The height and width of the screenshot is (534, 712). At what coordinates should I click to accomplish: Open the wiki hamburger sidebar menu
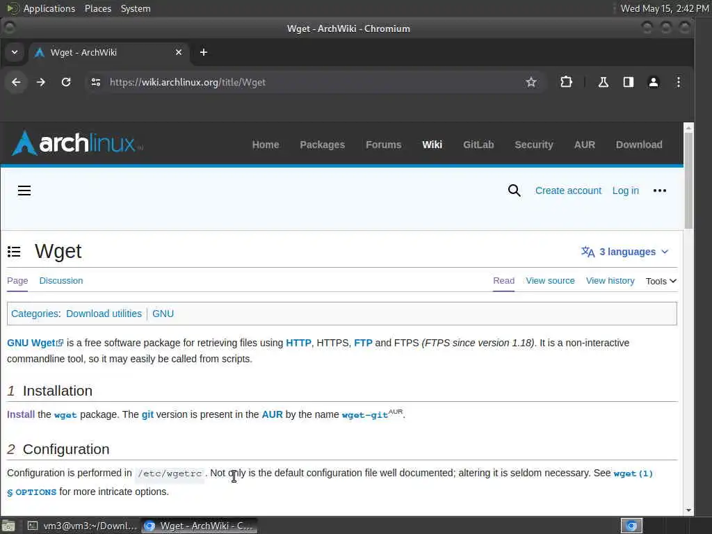[x=24, y=191]
